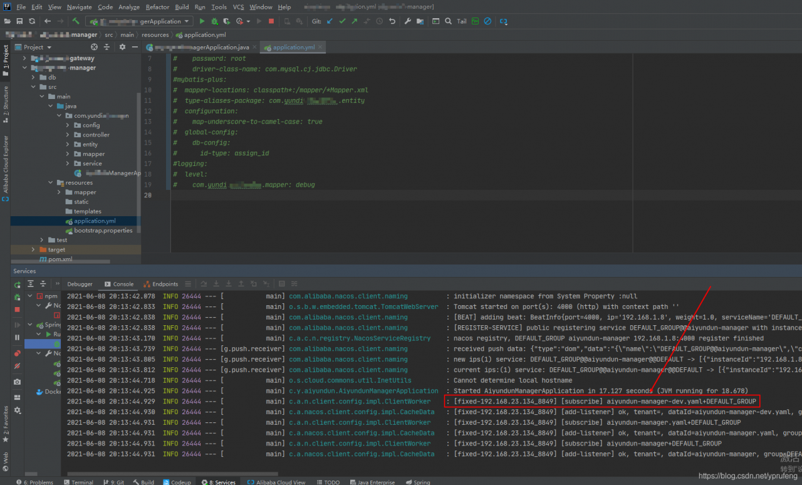This screenshot has width=802, height=485.
Task: Click the Git Update Project blue arrow
Action: click(330, 21)
